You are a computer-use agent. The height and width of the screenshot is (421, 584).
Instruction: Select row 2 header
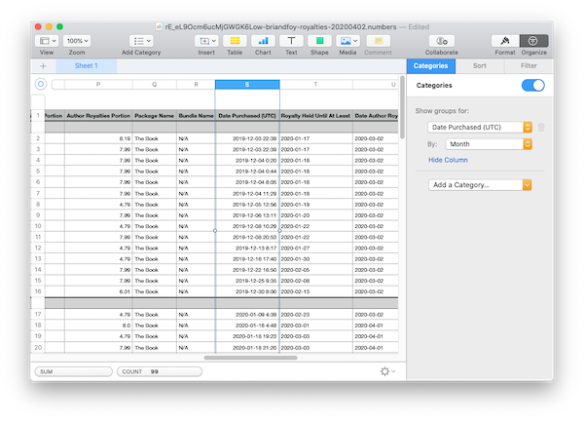pos(38,138)
